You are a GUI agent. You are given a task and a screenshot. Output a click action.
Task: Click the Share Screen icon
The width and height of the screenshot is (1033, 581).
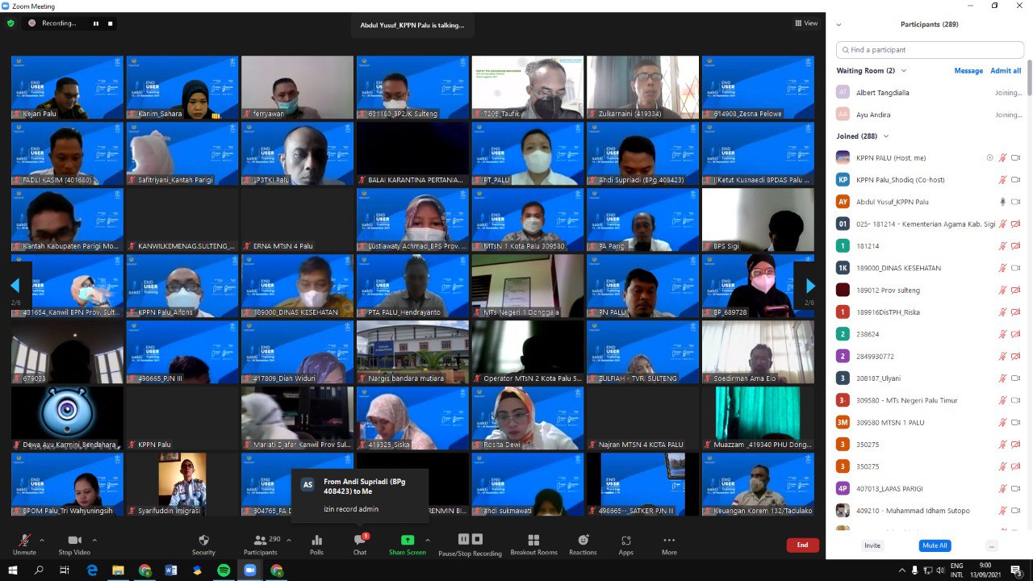tap(408, 541)
